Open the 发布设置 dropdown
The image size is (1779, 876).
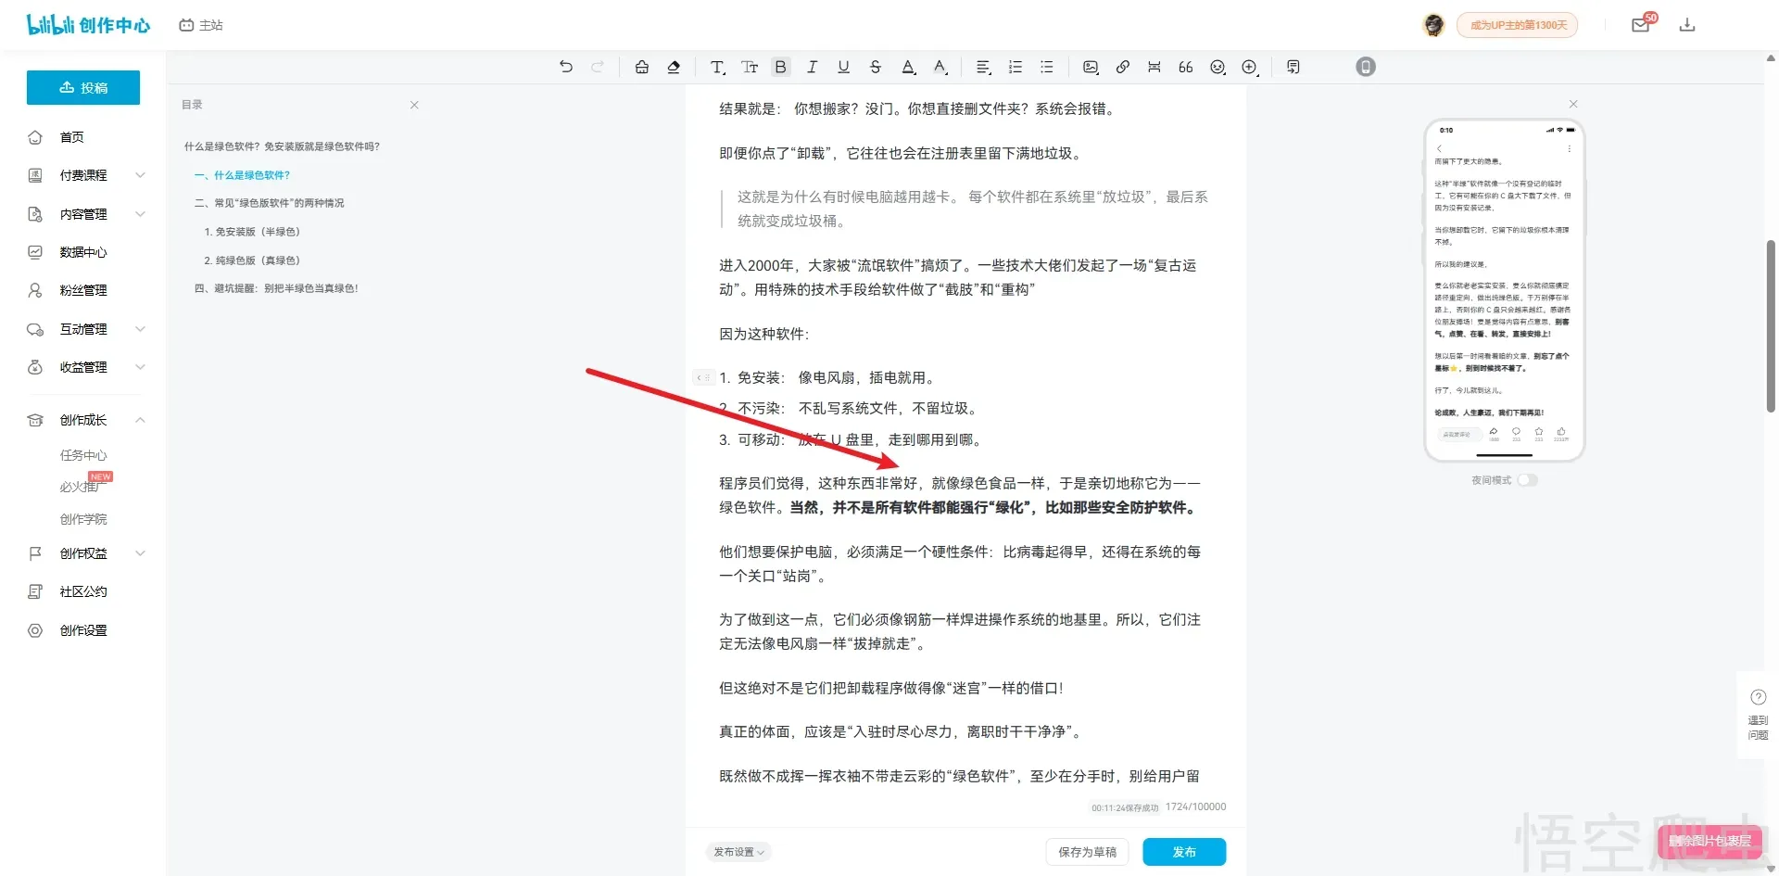pos(738,852)
